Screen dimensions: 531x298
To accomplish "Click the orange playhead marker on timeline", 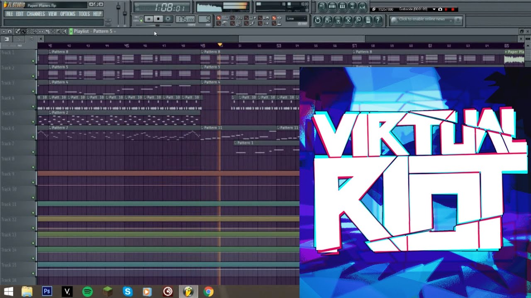I will 220,45.
